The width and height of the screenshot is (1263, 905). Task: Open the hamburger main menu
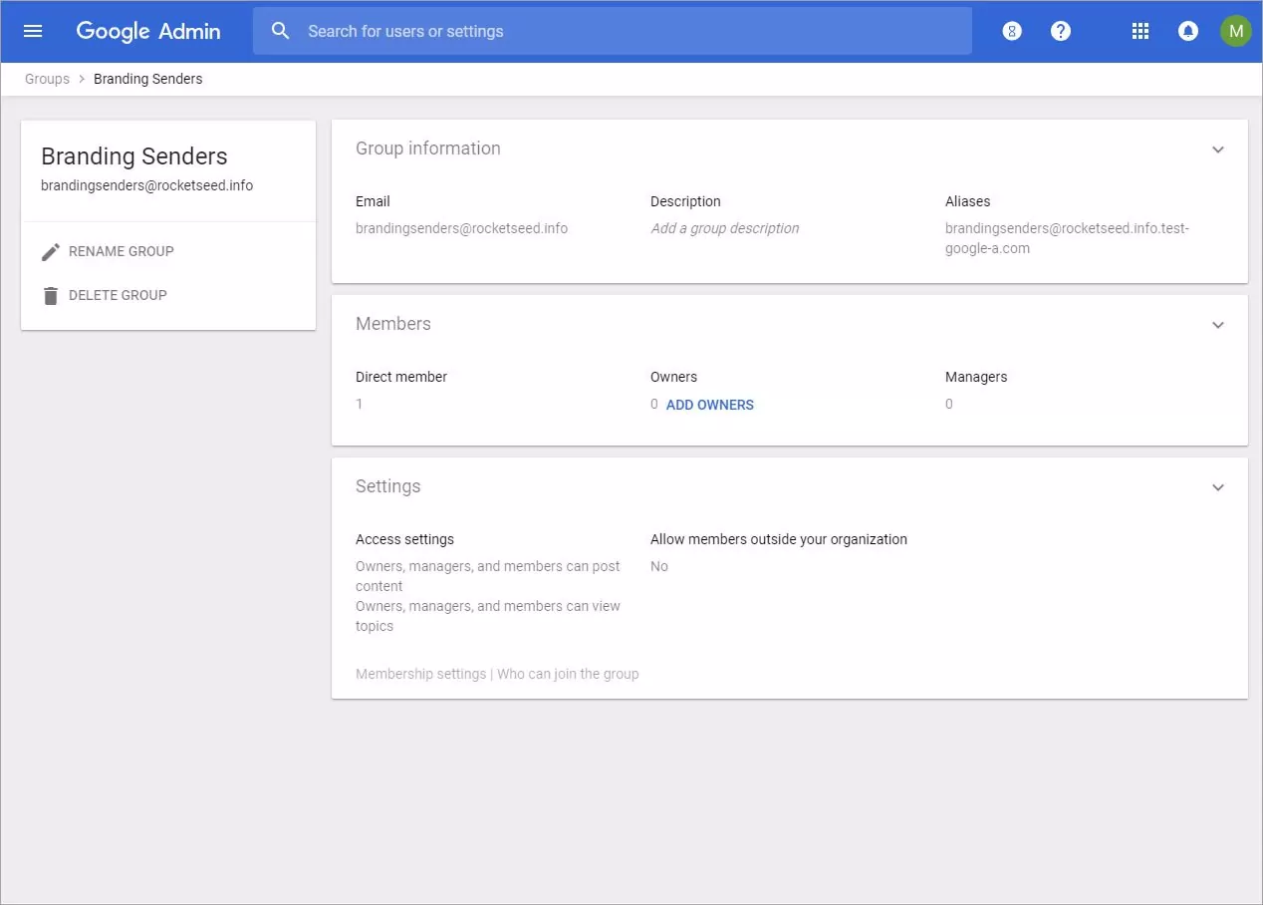[x=33, y=31]
